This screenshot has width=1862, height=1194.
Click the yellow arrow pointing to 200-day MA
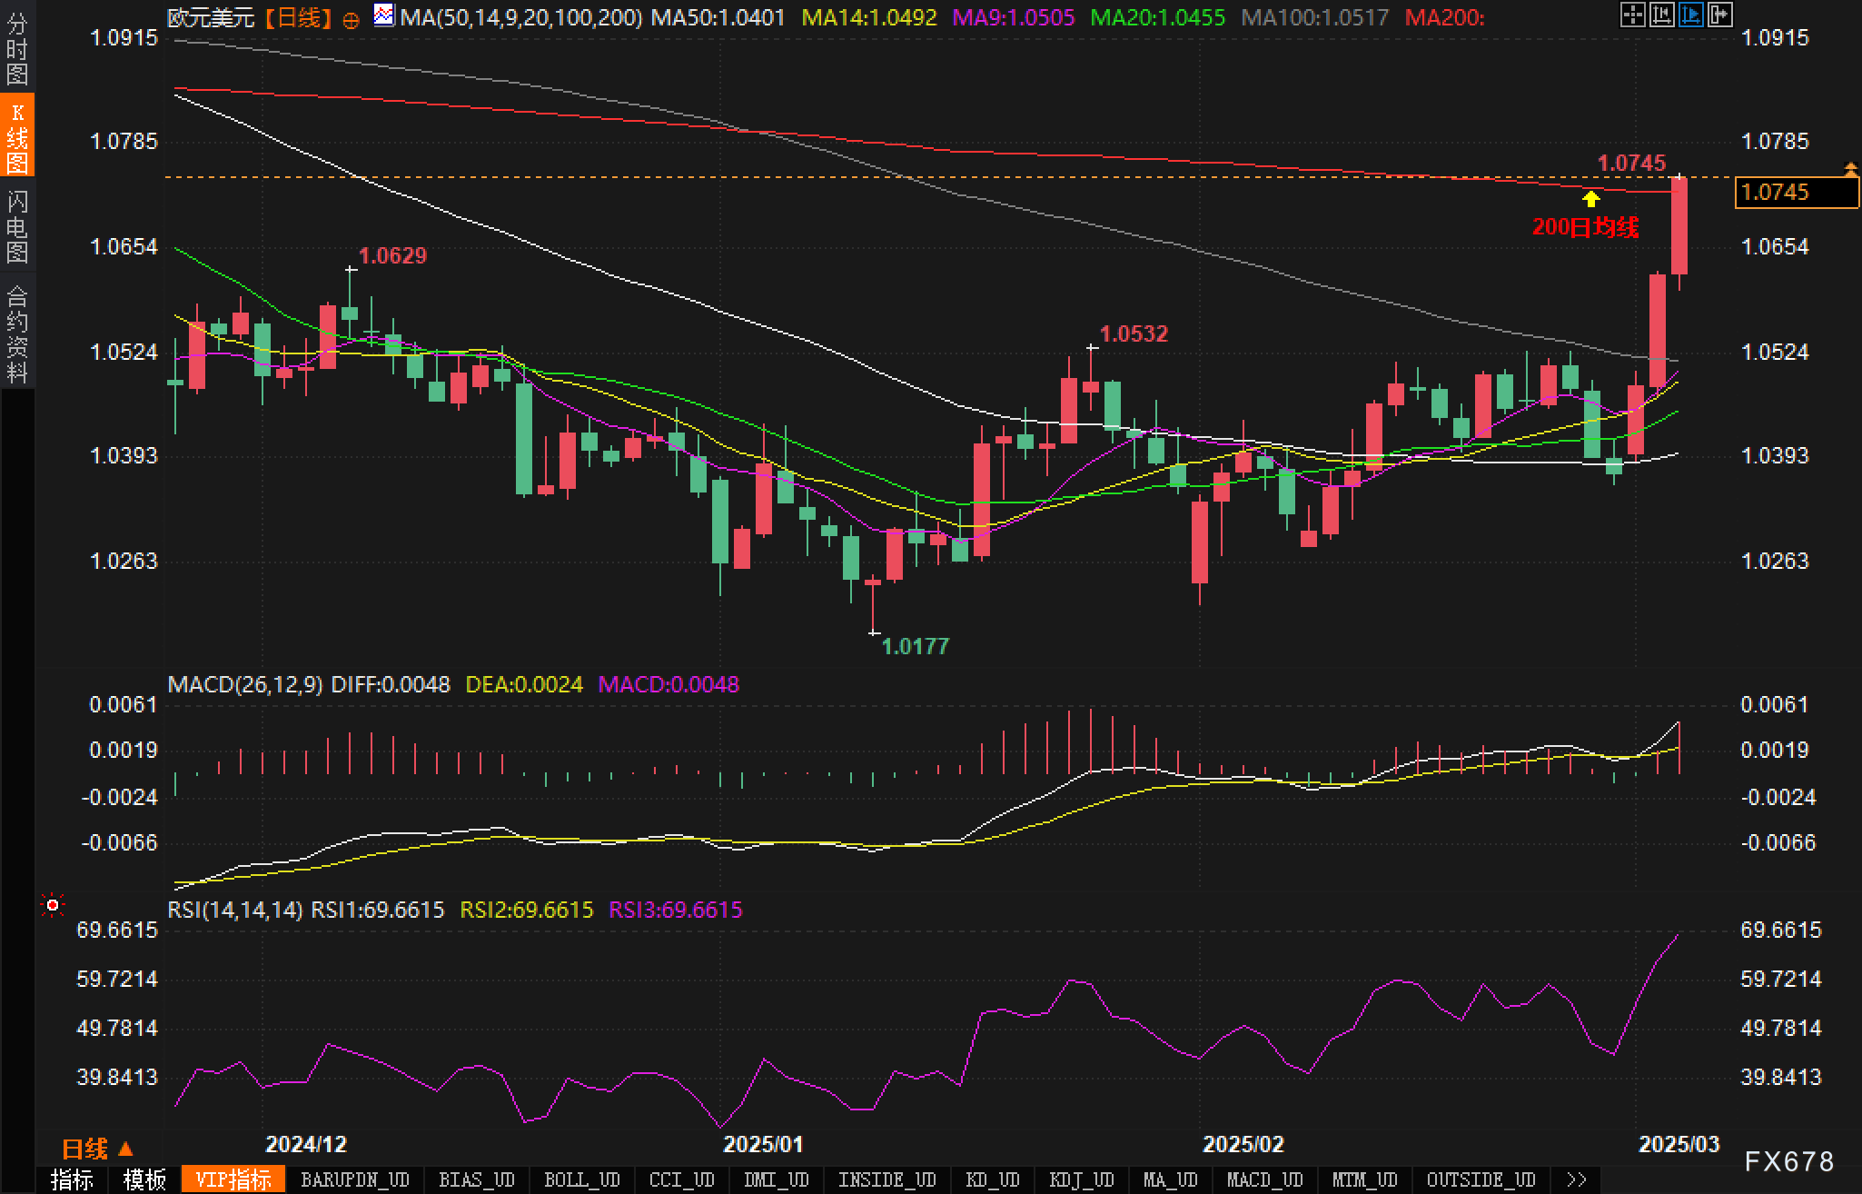[x=1590, y=198]
